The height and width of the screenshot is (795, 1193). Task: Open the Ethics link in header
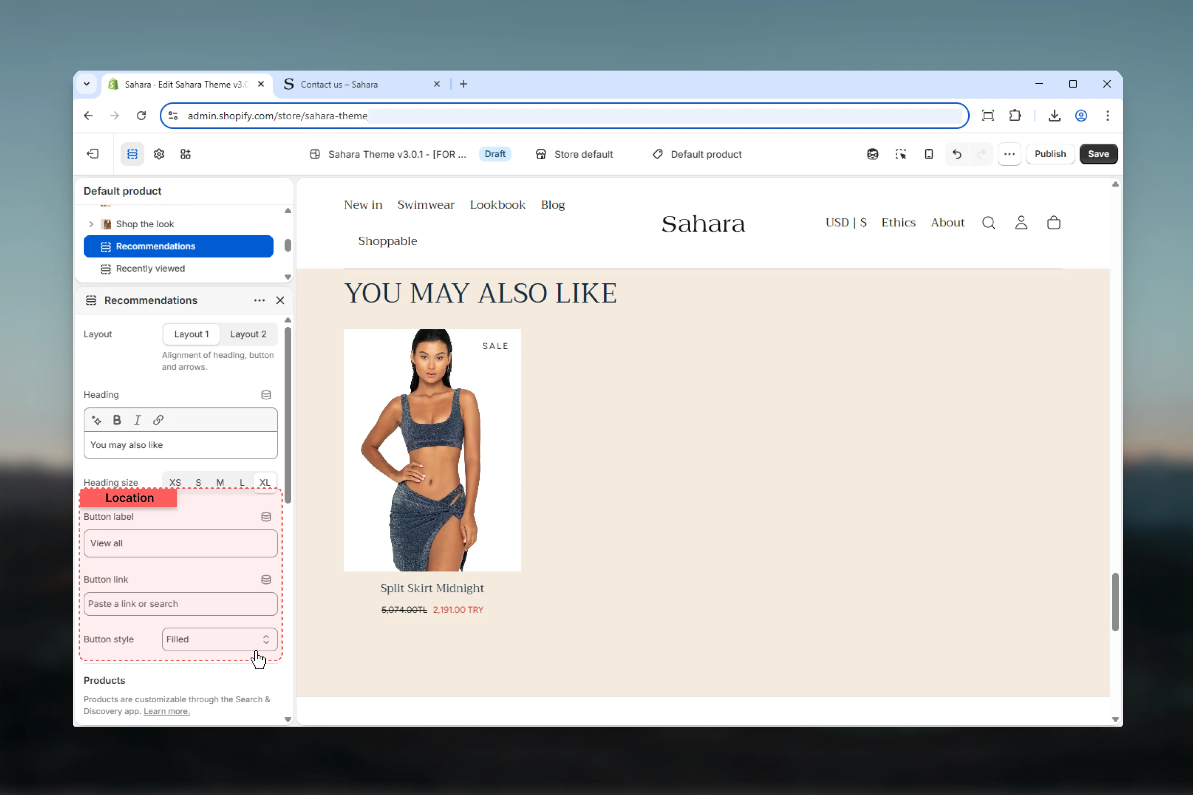(x=898, y=223)
